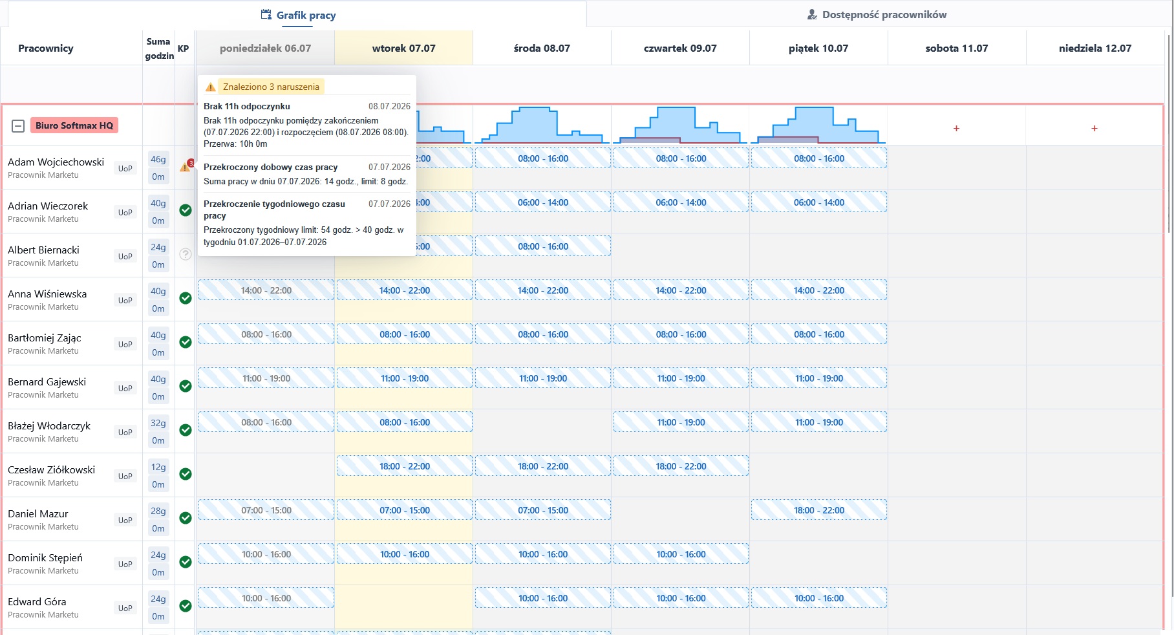Click green check icon for Czesław Ziółkowski
The width and height of the screenshot is (1174, 635).
(186, 474)
